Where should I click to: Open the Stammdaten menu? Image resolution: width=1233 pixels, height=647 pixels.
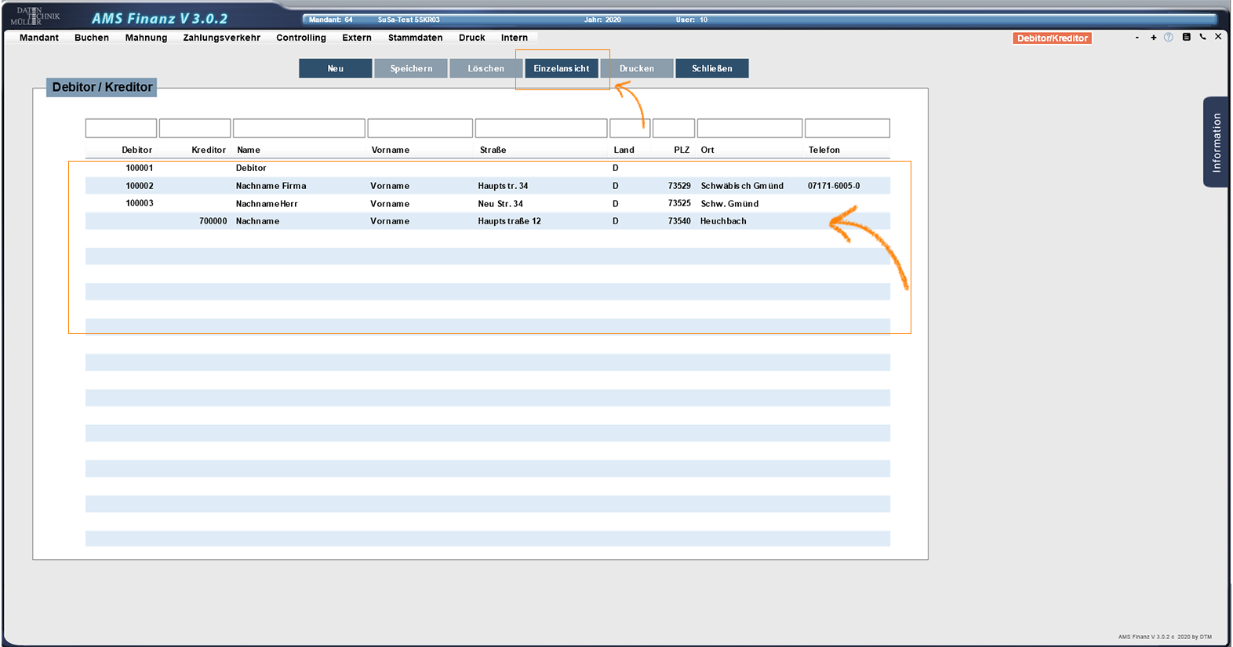(x=415, y=38)
